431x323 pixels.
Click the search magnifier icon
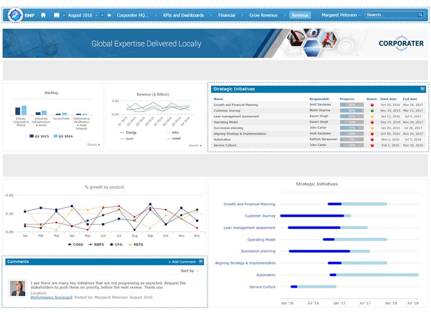pos(420,15)
